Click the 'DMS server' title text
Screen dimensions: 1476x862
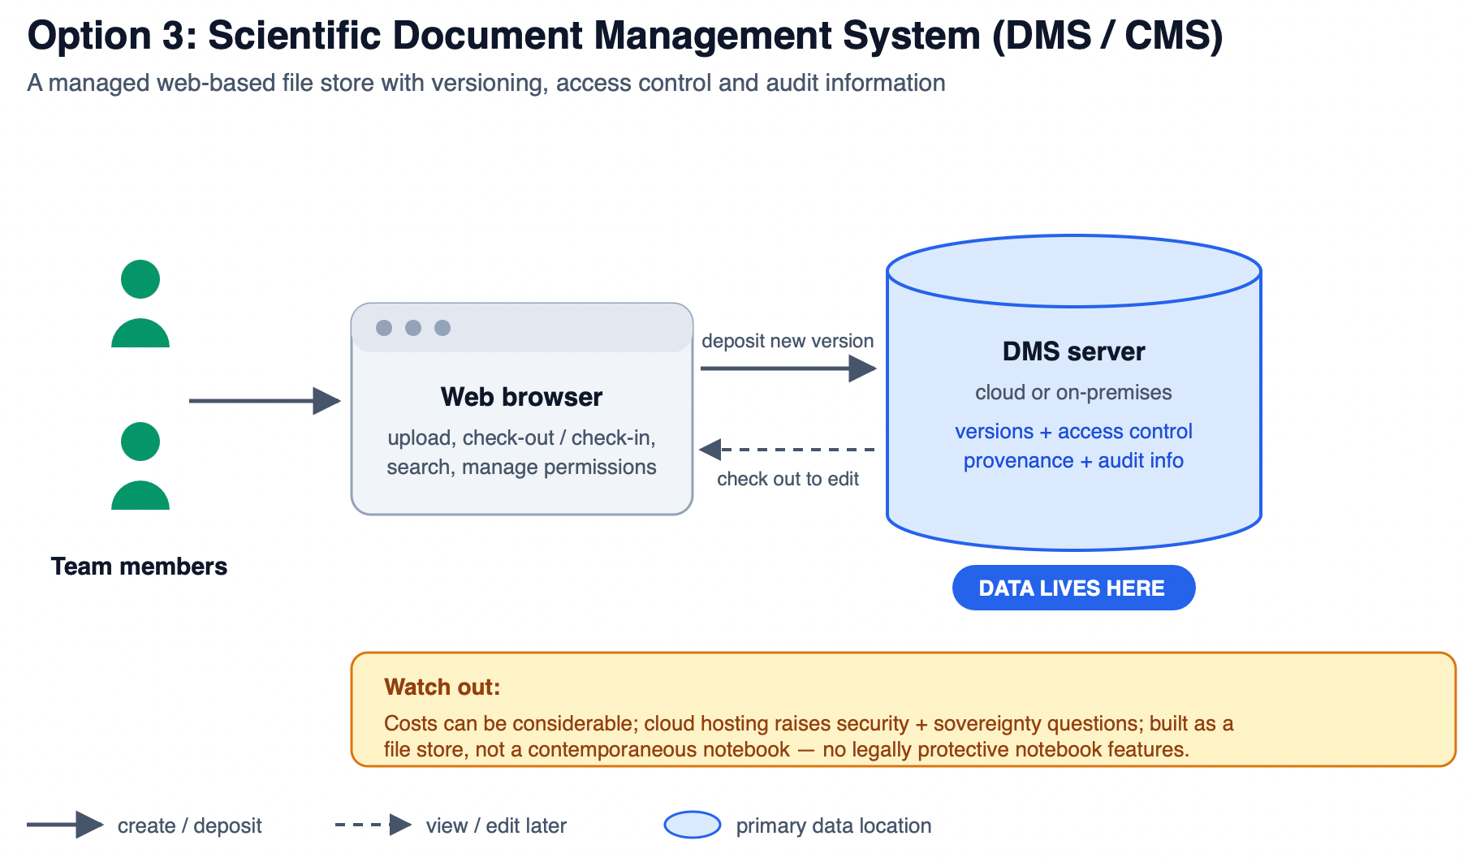1073,351
